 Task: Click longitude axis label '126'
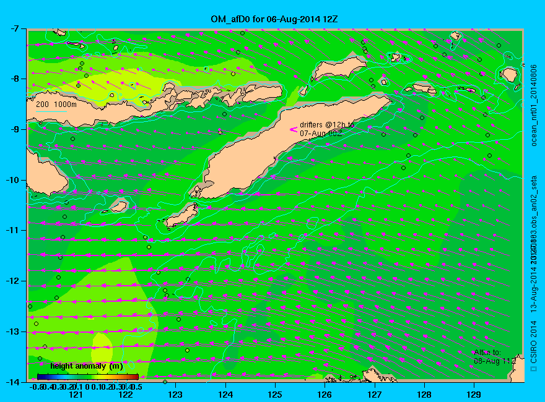point(325,395)
